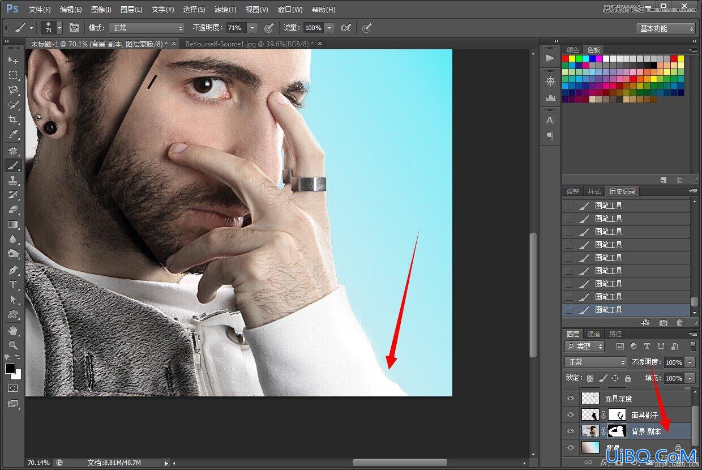The image size is (702, 470).
Task: Select the Crop tool
Action: coord(13,119)
